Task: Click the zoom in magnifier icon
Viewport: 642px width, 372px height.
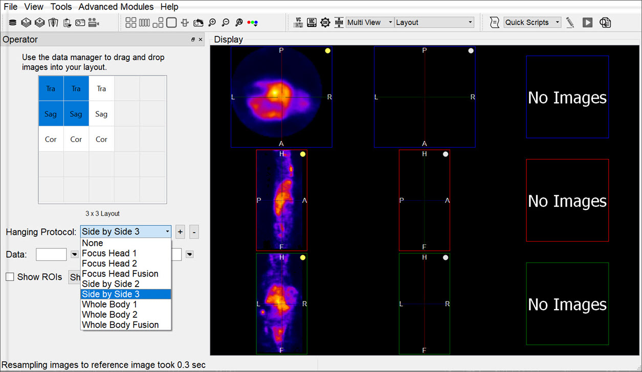Action: 212,22
